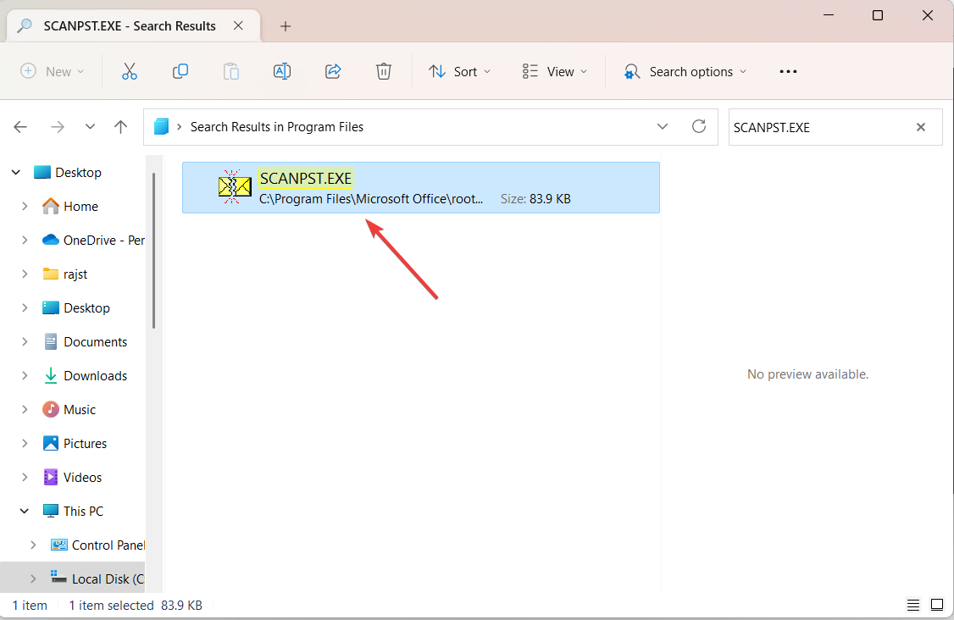Go up one level with up arrow
This screenshot has width=954, height=620.
(120, 126)
